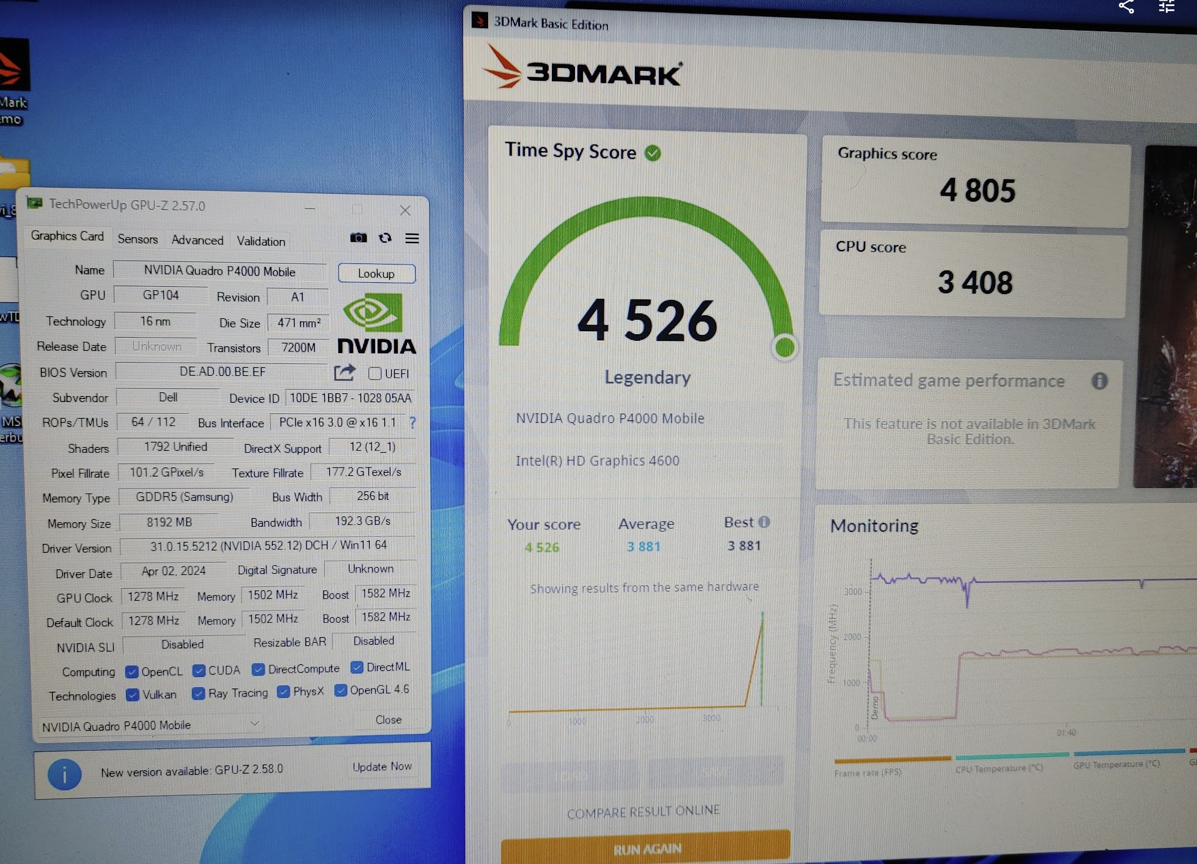The image size is (1197, 864).
Task: Toggle the DirectCompute checkbox
Action: [258, 670]
